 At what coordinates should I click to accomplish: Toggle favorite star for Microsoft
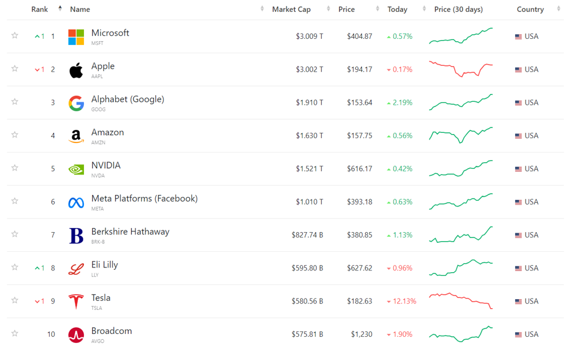[15, 36]
